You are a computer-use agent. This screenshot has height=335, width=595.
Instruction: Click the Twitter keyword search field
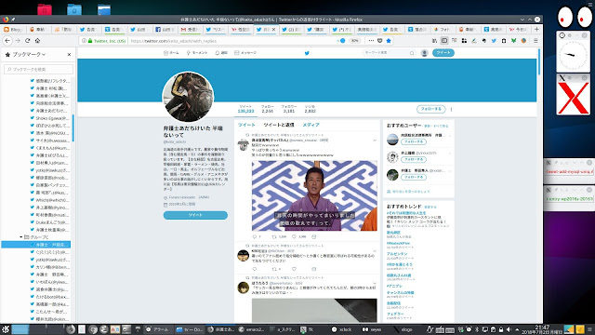pyautogui.click(x=389, y=53)
